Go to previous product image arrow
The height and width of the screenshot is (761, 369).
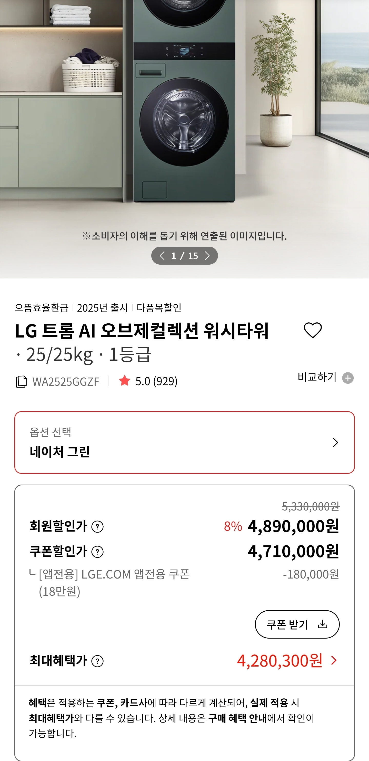click(x=162, y=256)
